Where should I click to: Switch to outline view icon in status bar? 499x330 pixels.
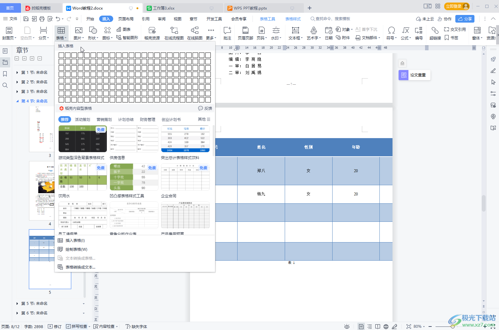pos(370,326)
